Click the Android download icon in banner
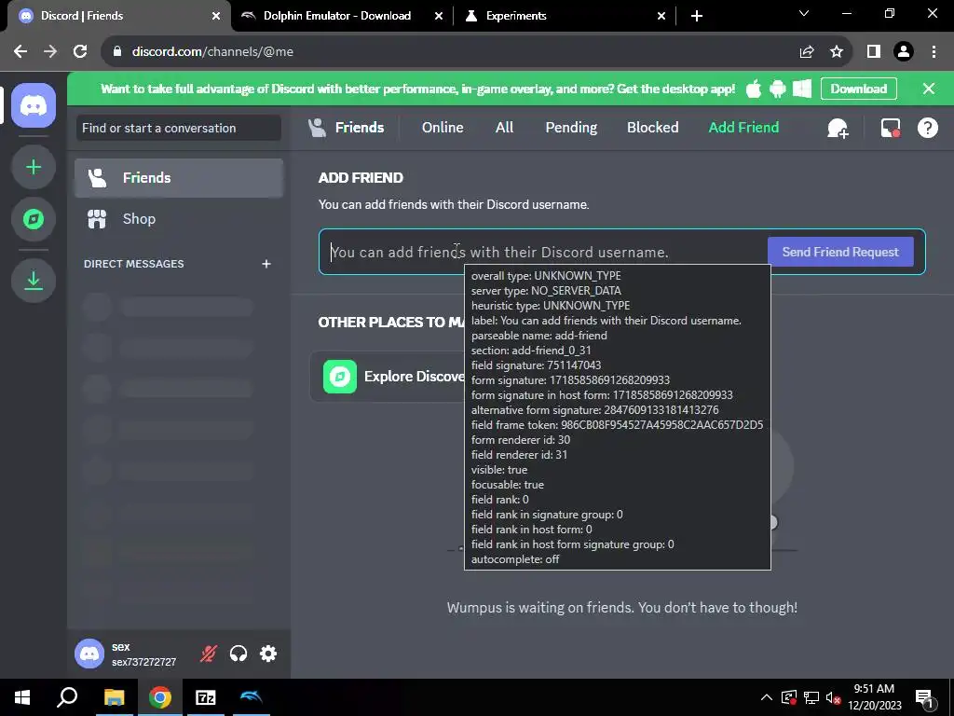 [778, 89]
